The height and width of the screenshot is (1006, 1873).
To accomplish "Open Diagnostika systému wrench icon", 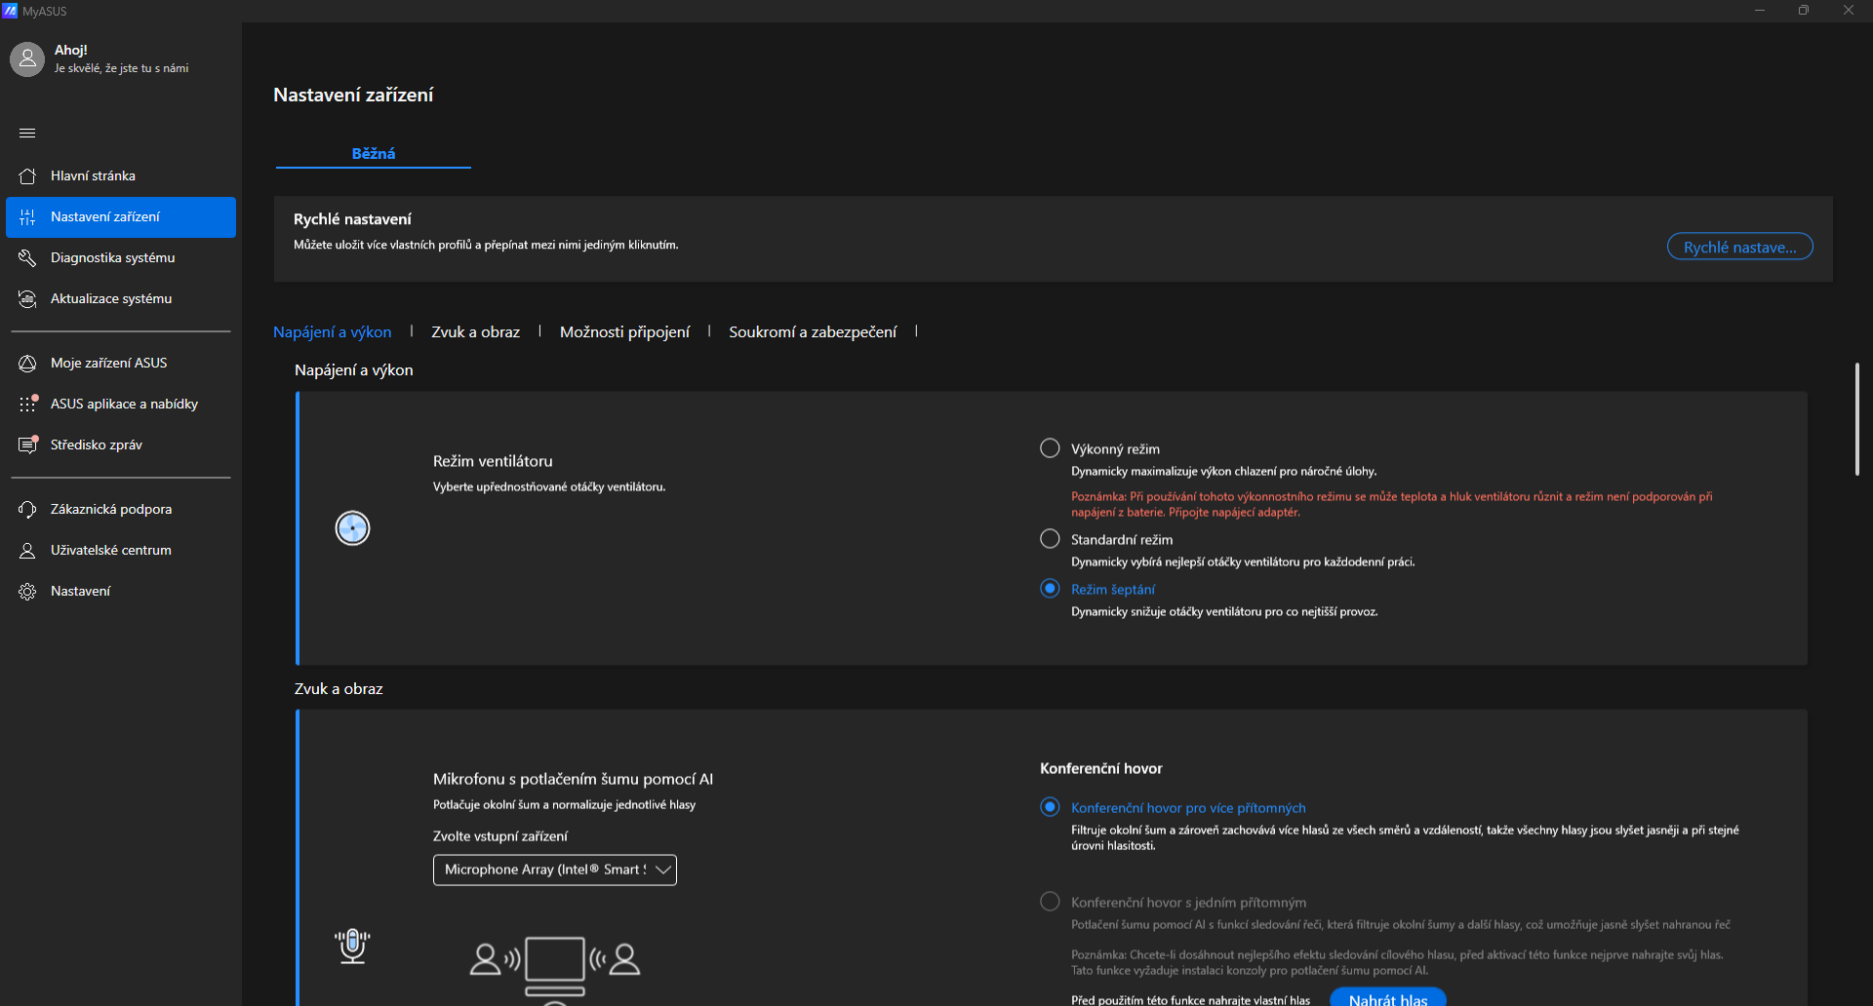I will [x=27, y=258].
